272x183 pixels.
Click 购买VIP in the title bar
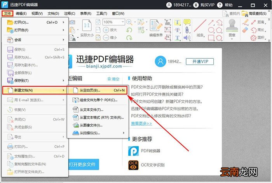click(207, 5)
